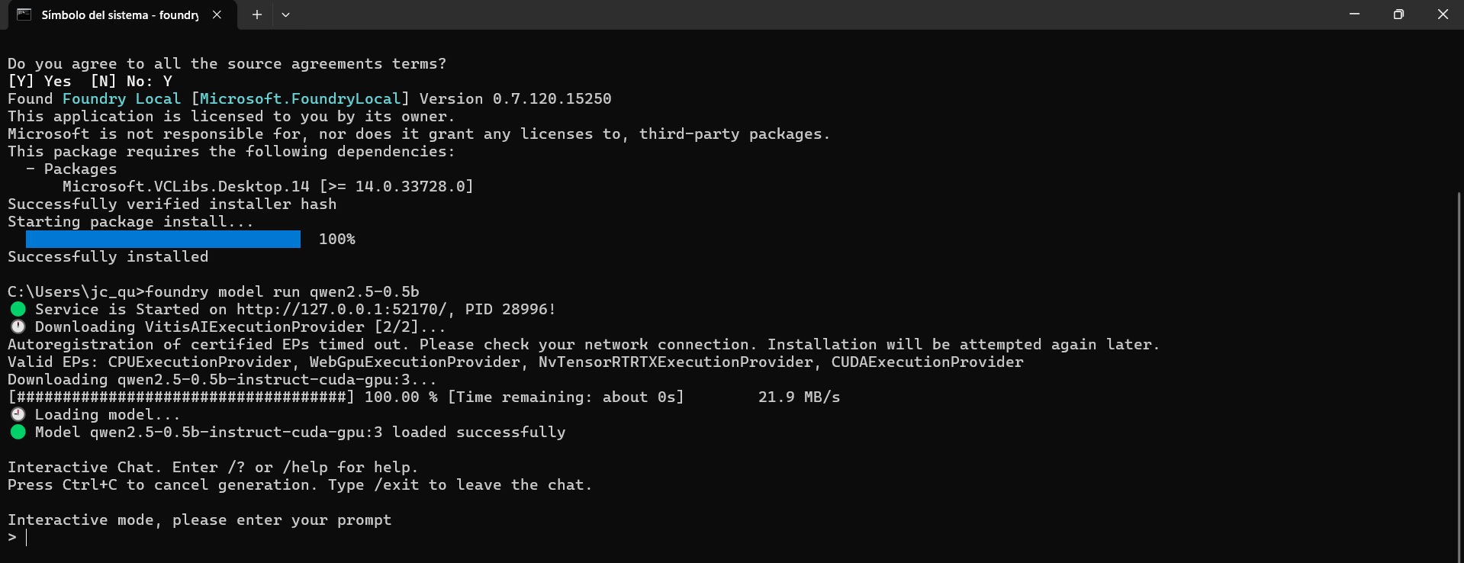The image size is (1464, 563).
Task: Close the foundry terminal tab
Action: click(x=217, y=14)
